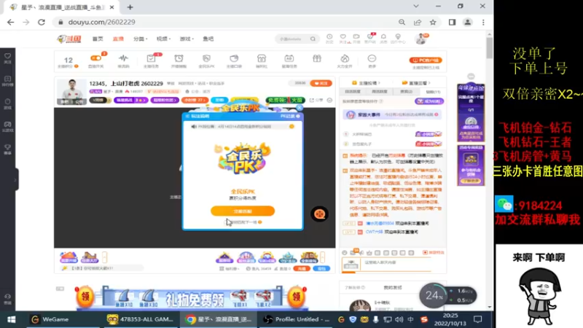Expand the activity icons arrow at right end

[322, 257]
